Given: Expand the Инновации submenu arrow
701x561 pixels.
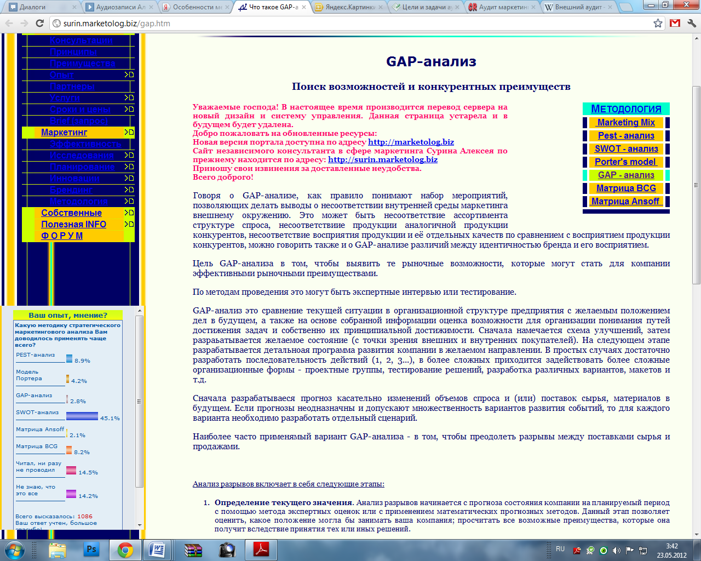Looking at the screenshot, I should [129, 178].
